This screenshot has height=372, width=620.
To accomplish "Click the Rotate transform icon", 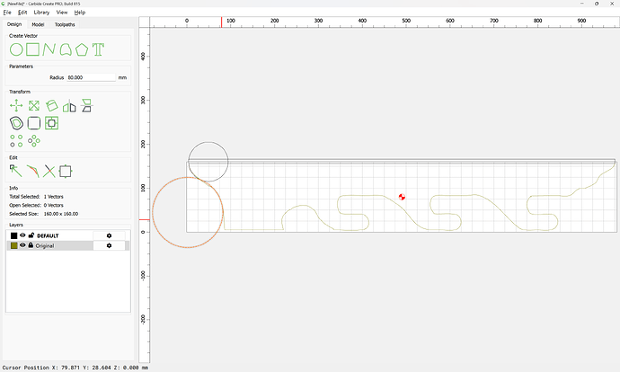I will (51, 106).
